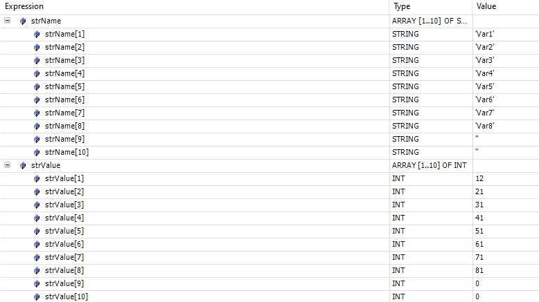Click the icon beside strValue[7]

pos(37,258)
